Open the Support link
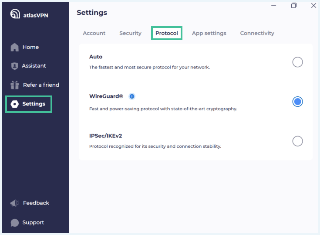The height and width of the screenshot is (235, 320). [27, 222]
